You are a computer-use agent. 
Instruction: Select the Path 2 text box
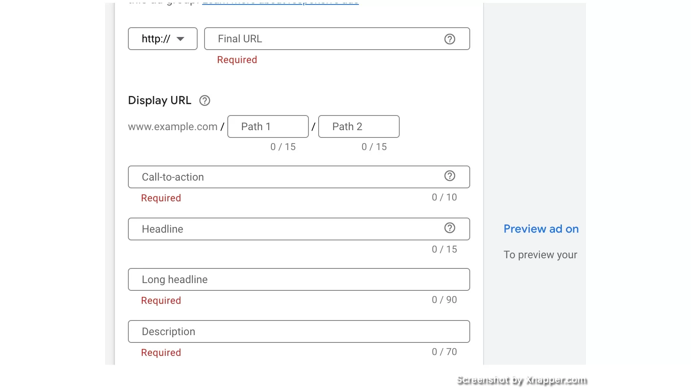coord(359,126)
